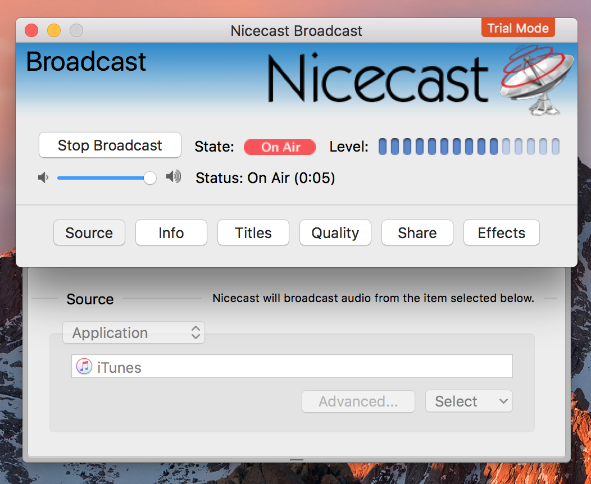Viewport: 591px width, 484px height.
Task: Click the low volume speaker icon
Action: (x=43, y=177)
